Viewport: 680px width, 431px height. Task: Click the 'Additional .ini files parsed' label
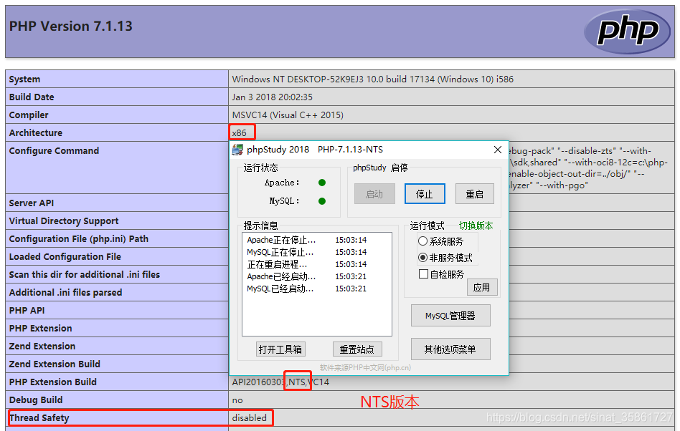[x=65, y=293]
